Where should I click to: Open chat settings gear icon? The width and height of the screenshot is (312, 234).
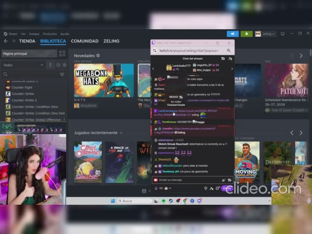click(x=217, y=188)
